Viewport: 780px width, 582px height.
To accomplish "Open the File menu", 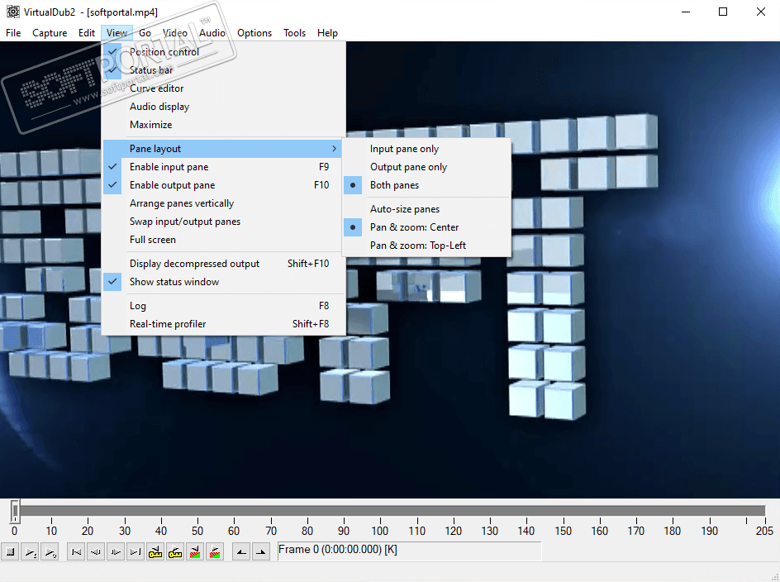I will [x=13, y=33].
